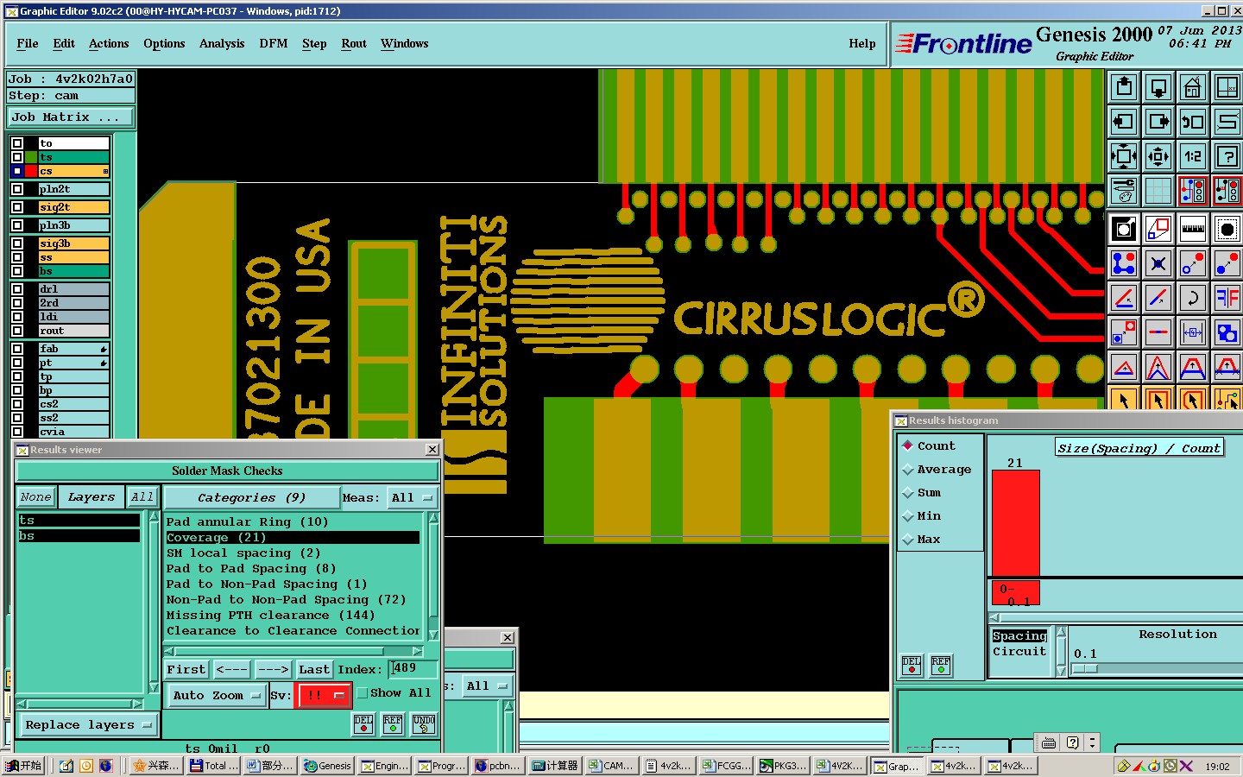Open the Analysis menu
The image size is (1243, 777).
coord(222,44)
